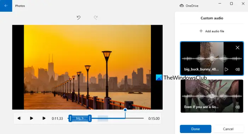Click the light blue second audio segment on timeline

[103, 118]
